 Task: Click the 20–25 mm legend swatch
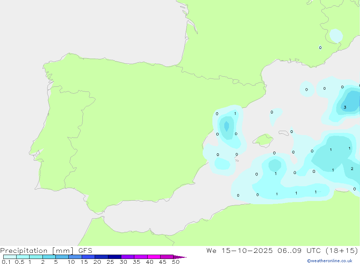pyautogui.click(x=102, y=257)
